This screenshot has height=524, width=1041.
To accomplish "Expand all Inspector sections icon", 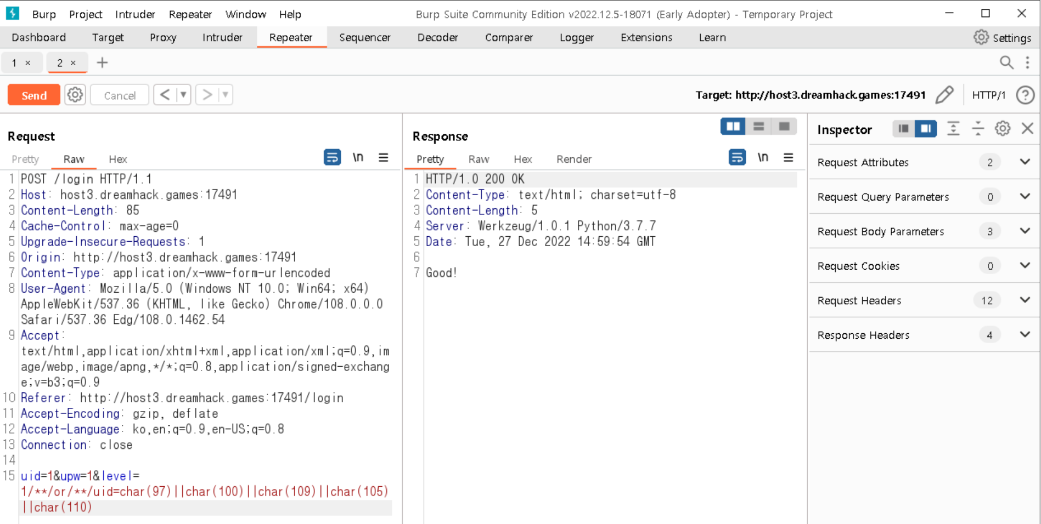I will (953, 129).
